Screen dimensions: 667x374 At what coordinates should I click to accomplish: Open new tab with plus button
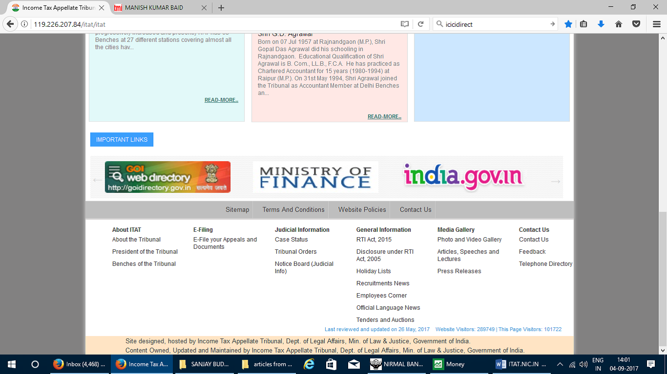click(221, 8)
